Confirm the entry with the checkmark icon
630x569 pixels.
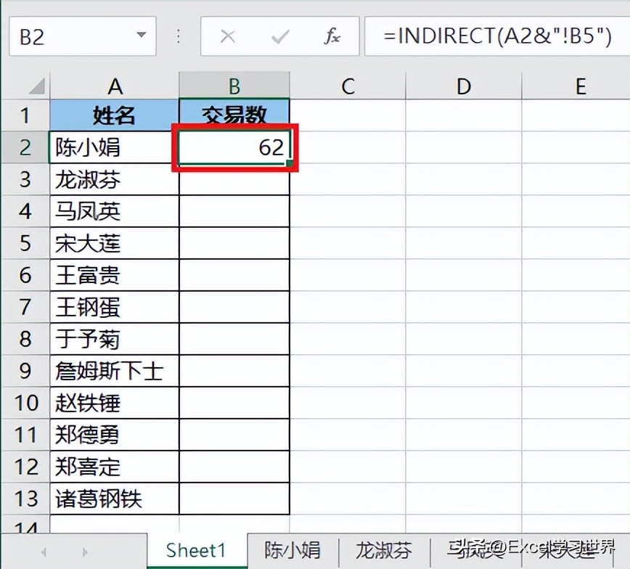tap(280, 36)
